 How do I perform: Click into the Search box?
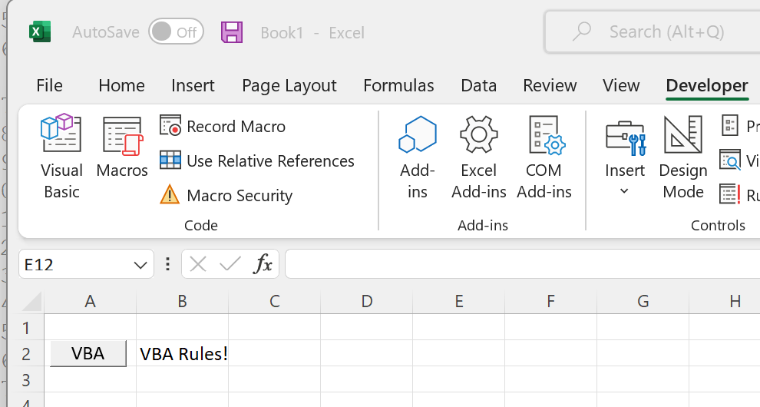point(653,32)
